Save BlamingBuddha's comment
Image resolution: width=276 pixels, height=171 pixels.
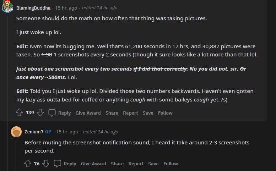148,113
